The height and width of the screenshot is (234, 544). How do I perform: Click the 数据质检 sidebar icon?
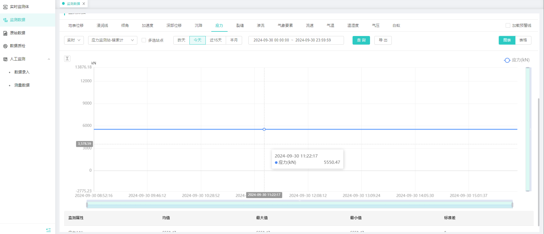(5, 46)
